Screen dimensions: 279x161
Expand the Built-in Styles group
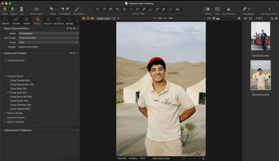(x=5, y=113)
